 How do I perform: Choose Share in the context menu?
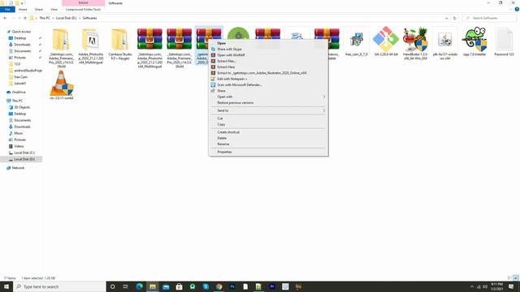(x=268, y=91)
